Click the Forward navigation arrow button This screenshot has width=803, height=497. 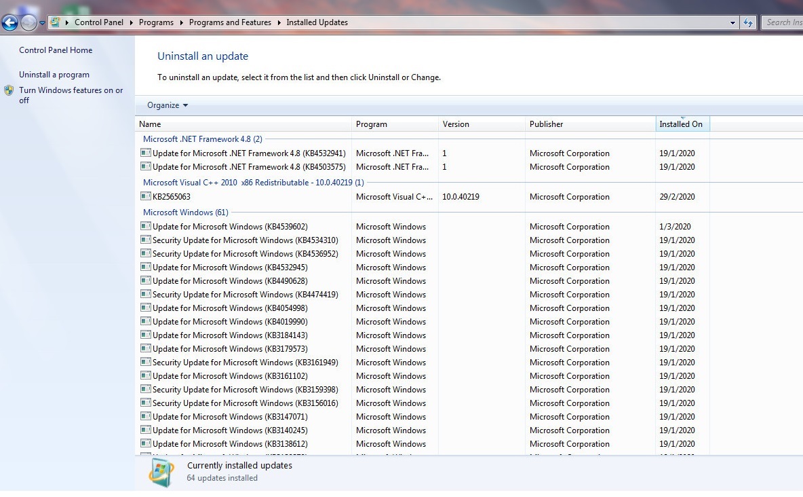(x=28, y=22)
